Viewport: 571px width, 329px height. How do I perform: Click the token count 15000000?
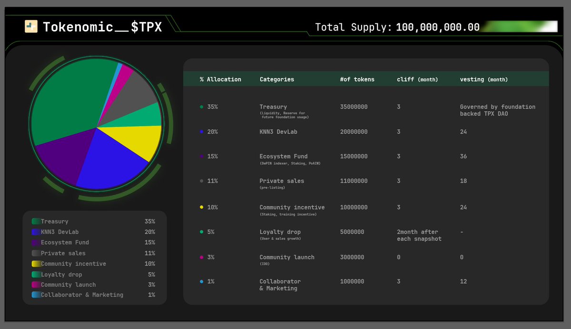pos(354,156)
